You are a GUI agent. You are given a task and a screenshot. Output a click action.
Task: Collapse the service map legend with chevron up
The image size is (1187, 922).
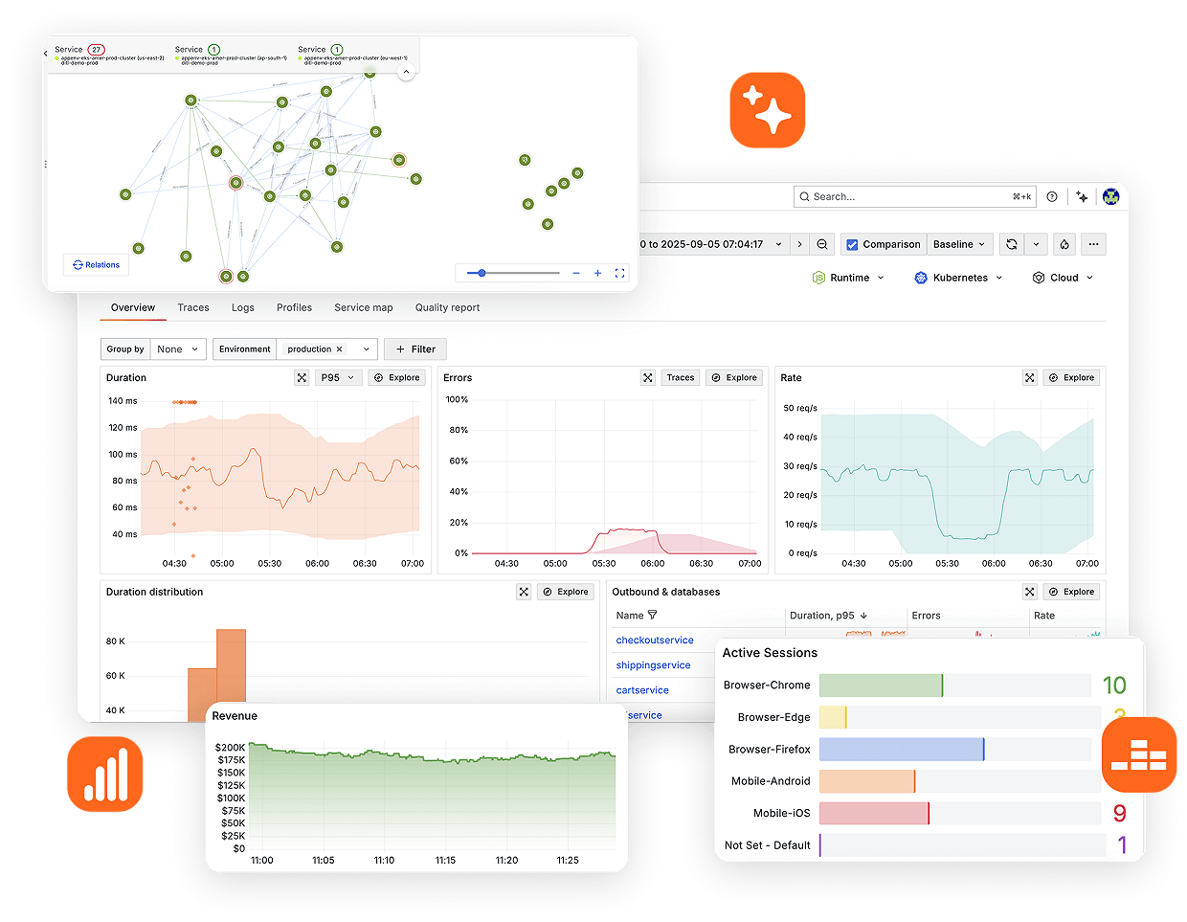[406, 72]
